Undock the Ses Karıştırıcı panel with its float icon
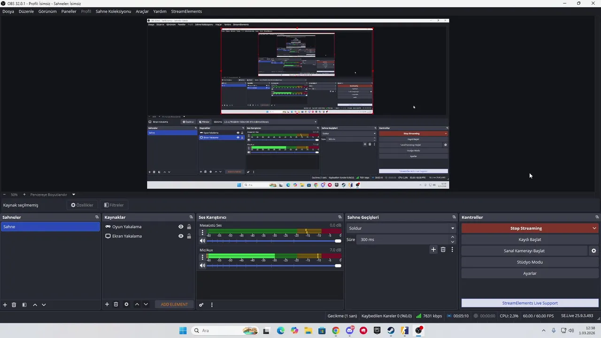This screenshot has height=338, width=601. (x=340, y=217)
